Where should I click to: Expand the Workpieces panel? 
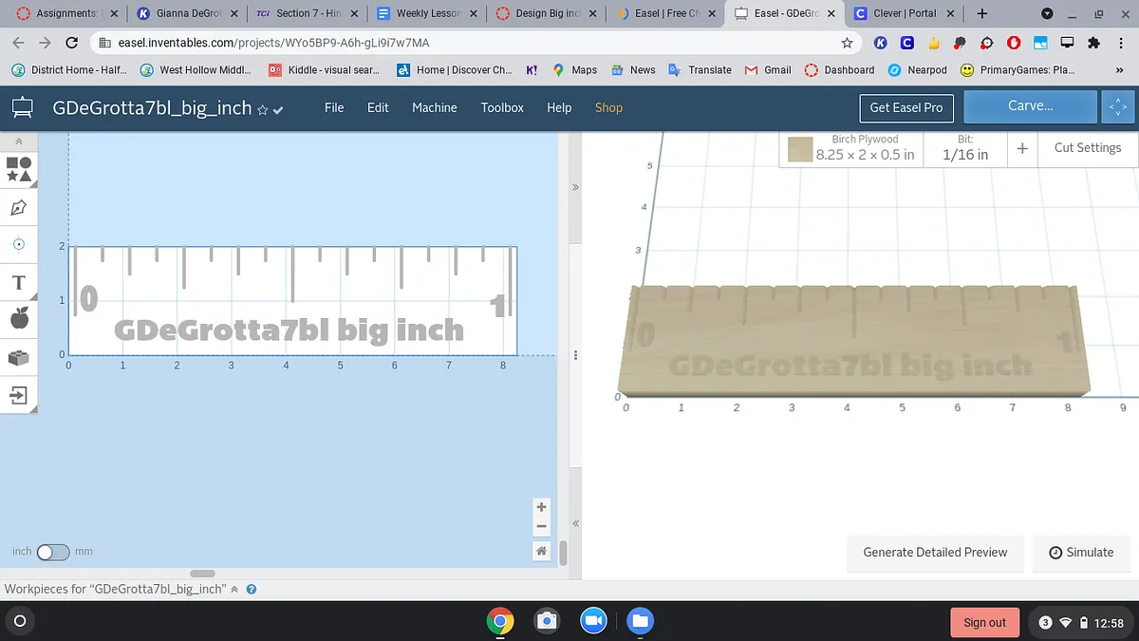[234, 589]
